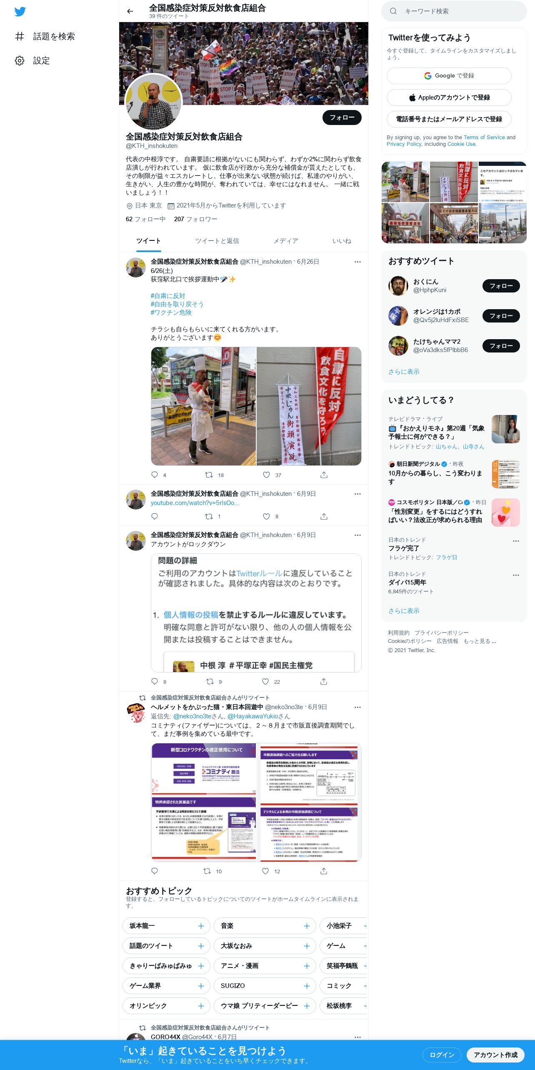Register with Apple account button
This screenshot has width=535, height=1070.
[449, 97]
